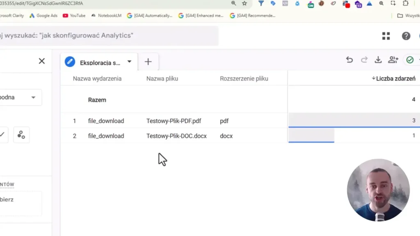Open the browser extensions puzzle icon
This screenshot has height=236, width=420.
pos(406,3)
